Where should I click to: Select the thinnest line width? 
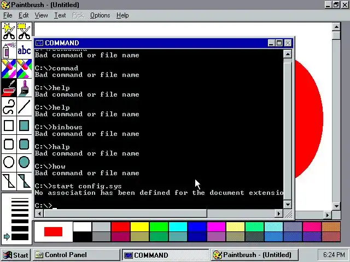(x=20, y=199)
